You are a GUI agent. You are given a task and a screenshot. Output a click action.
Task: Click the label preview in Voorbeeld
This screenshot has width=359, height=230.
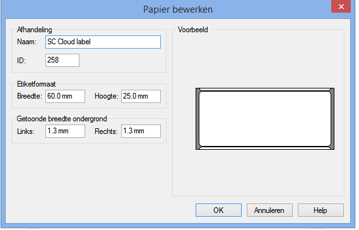[265, 119]
